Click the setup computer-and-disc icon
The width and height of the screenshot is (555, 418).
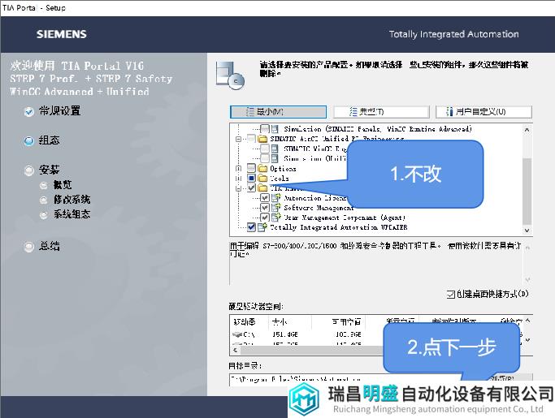click(x=230, y=75)
